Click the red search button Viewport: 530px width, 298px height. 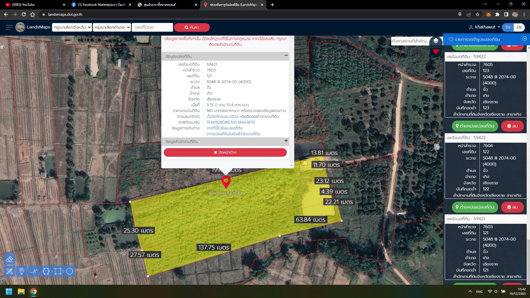192,27
